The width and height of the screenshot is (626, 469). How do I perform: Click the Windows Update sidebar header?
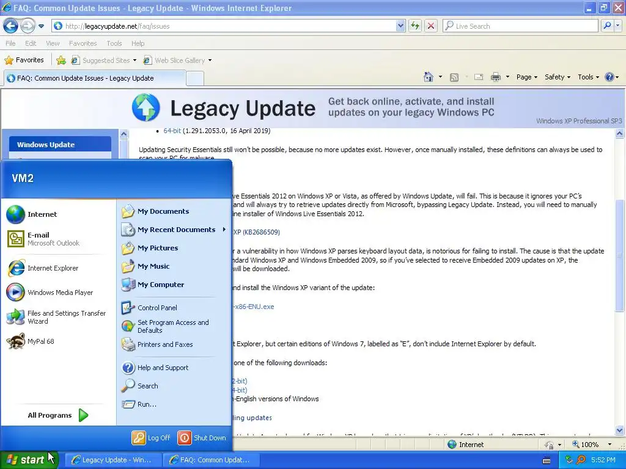tap(61, 144)
